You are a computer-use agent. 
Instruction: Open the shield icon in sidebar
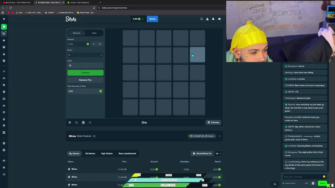tap(4, 168)
